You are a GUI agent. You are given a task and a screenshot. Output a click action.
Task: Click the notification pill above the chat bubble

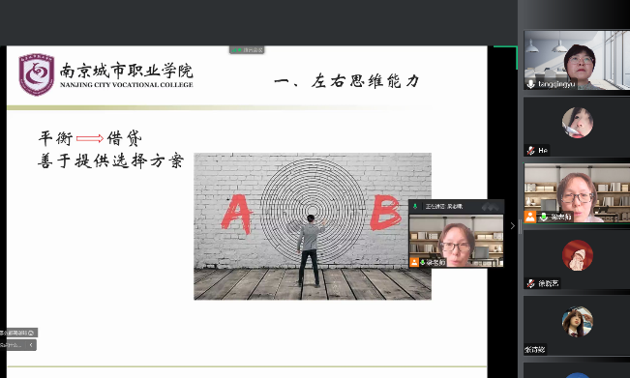(x=18, y=333)
